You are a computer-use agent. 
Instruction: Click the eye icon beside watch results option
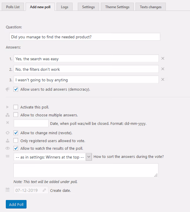coord(8,148)
